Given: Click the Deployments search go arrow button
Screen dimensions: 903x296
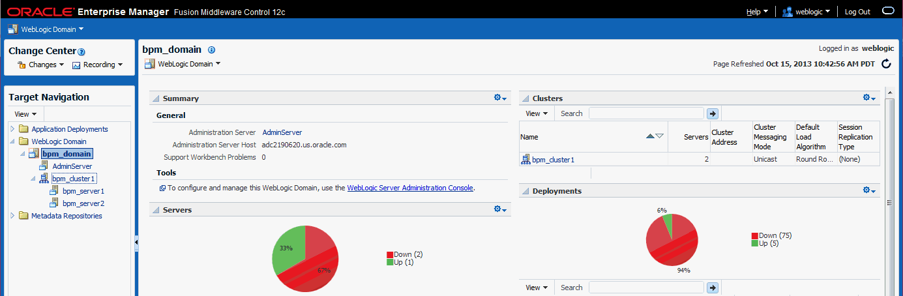Looking at the screenshot, I should pos(713,288).
